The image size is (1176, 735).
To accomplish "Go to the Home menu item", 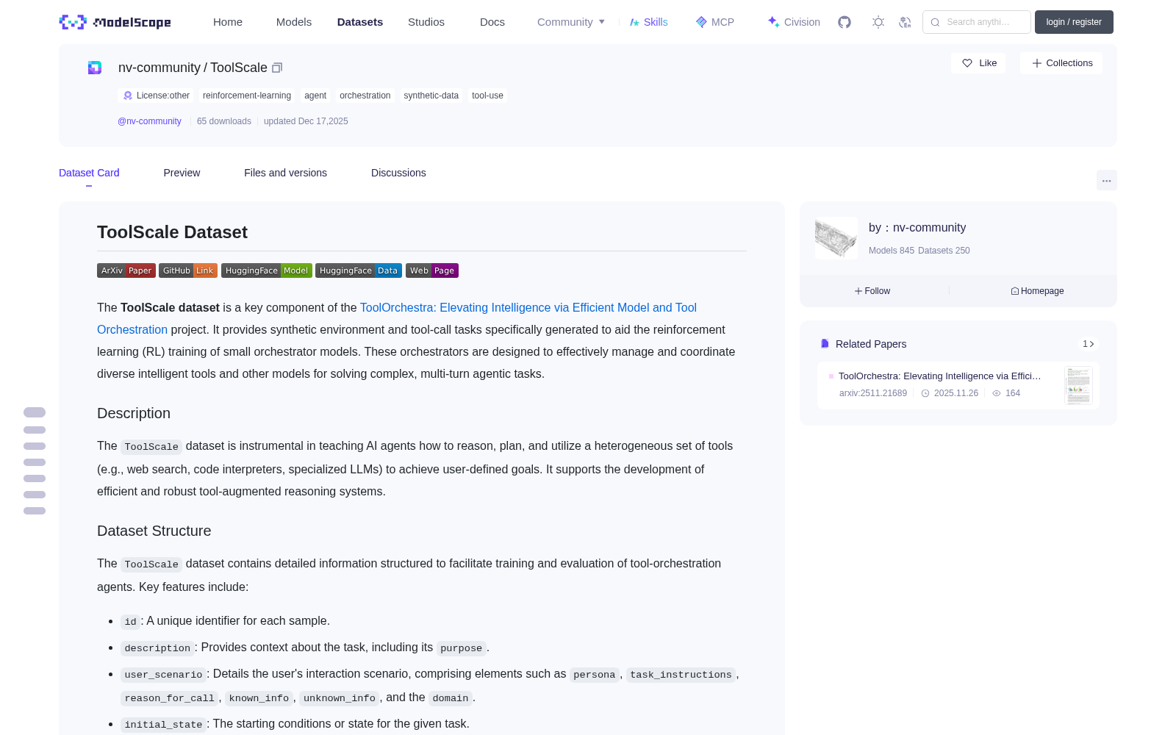I will click(228, 22).
